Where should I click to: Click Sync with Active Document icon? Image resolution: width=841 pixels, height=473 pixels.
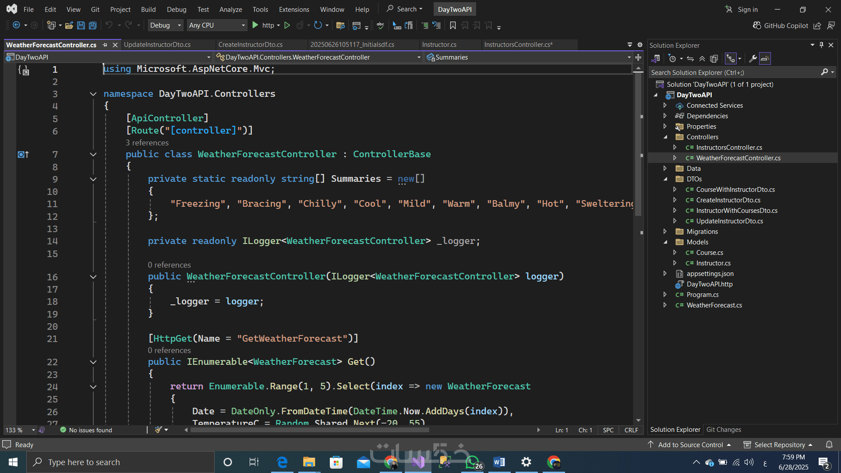(x=690, y=59)
